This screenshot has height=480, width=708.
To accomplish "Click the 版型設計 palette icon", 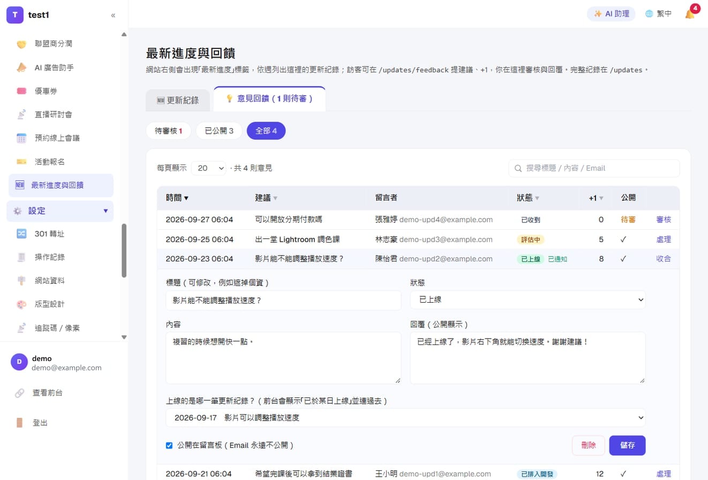I will pyautogui.click(x=21, y=304).
